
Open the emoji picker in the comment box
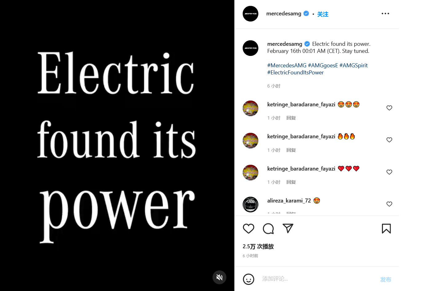point(249,279)
